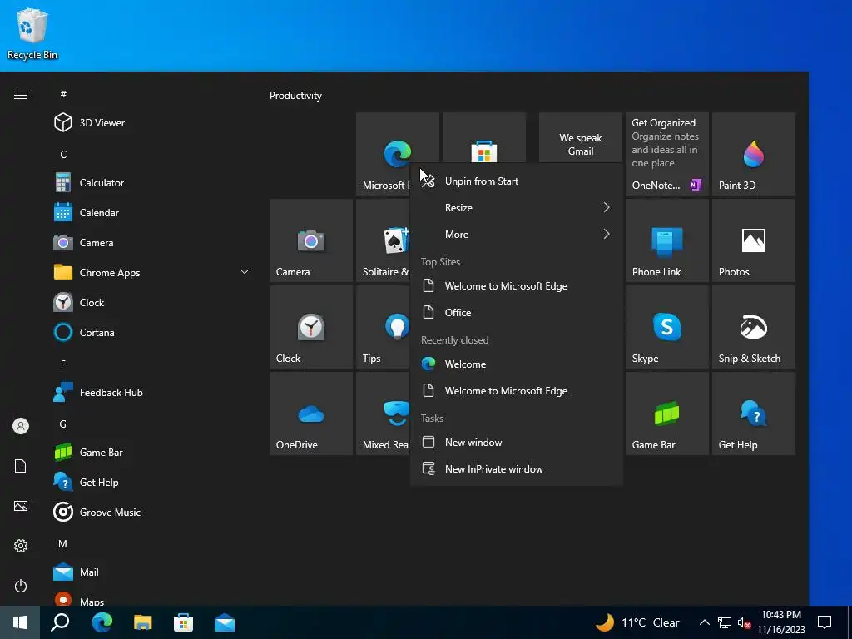Select the Recycle Bin desktop icon
This screenshot has width=852, height=639.
coord(32,34)
